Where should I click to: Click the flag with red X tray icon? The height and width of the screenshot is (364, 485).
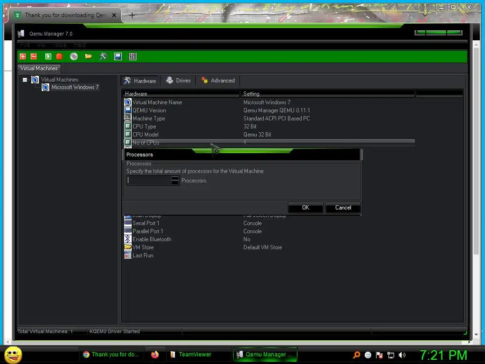pos(379,355)
